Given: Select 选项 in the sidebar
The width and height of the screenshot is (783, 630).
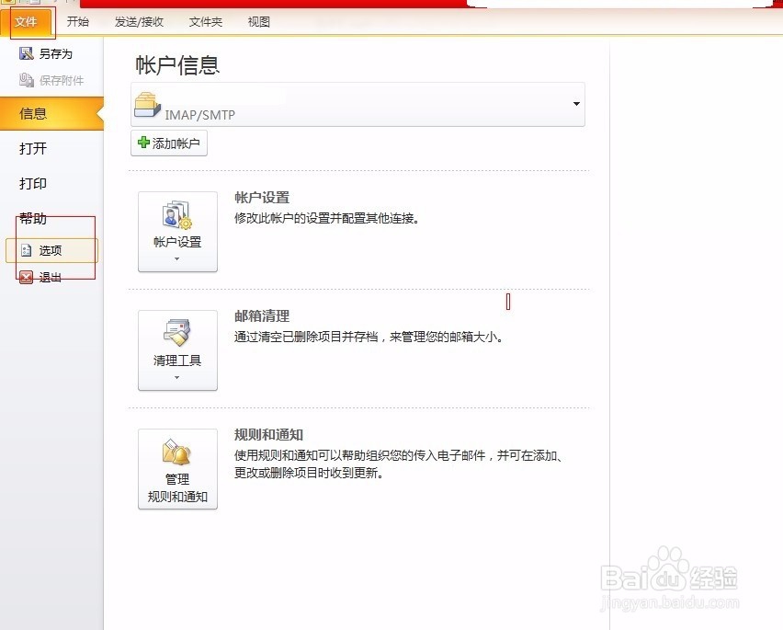Looking at the screenshot, I should (x=51, y=249).
